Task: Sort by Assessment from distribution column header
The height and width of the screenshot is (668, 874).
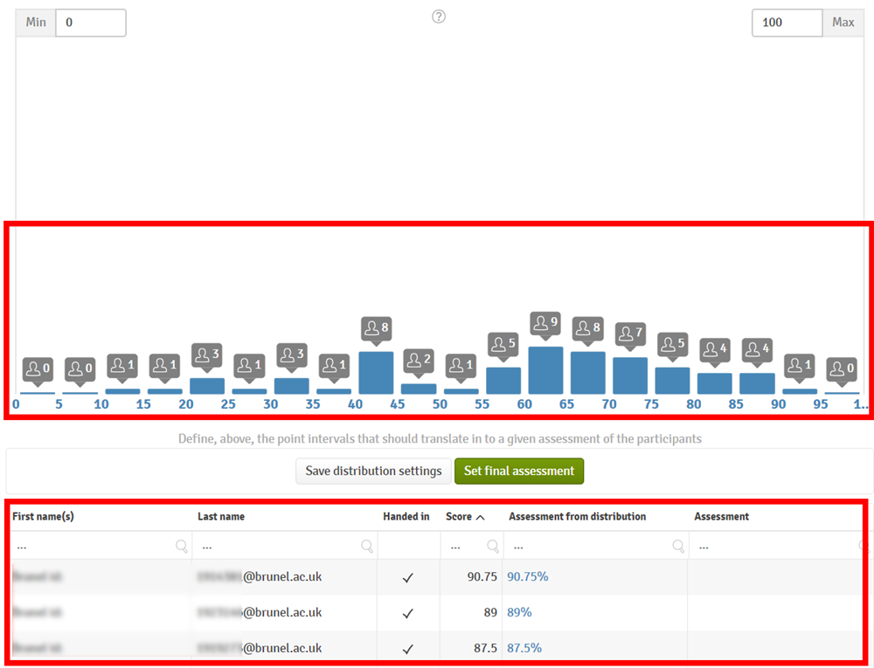Action: point(577,517)
